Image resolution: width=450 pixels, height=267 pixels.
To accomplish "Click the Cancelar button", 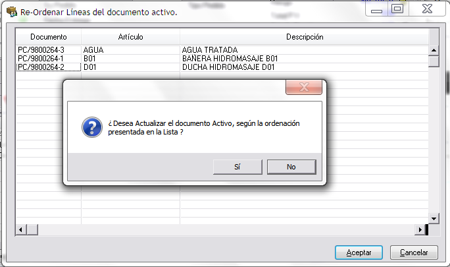I will click(414, 252).
